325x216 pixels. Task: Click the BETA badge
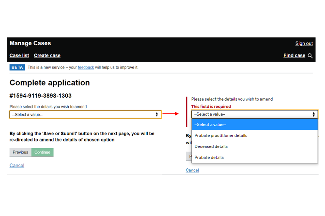[17, 67]
